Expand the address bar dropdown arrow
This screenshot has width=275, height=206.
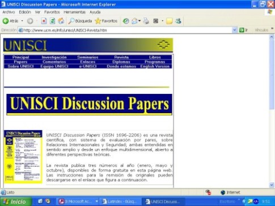pyautogui.click(x=235, y=30)
